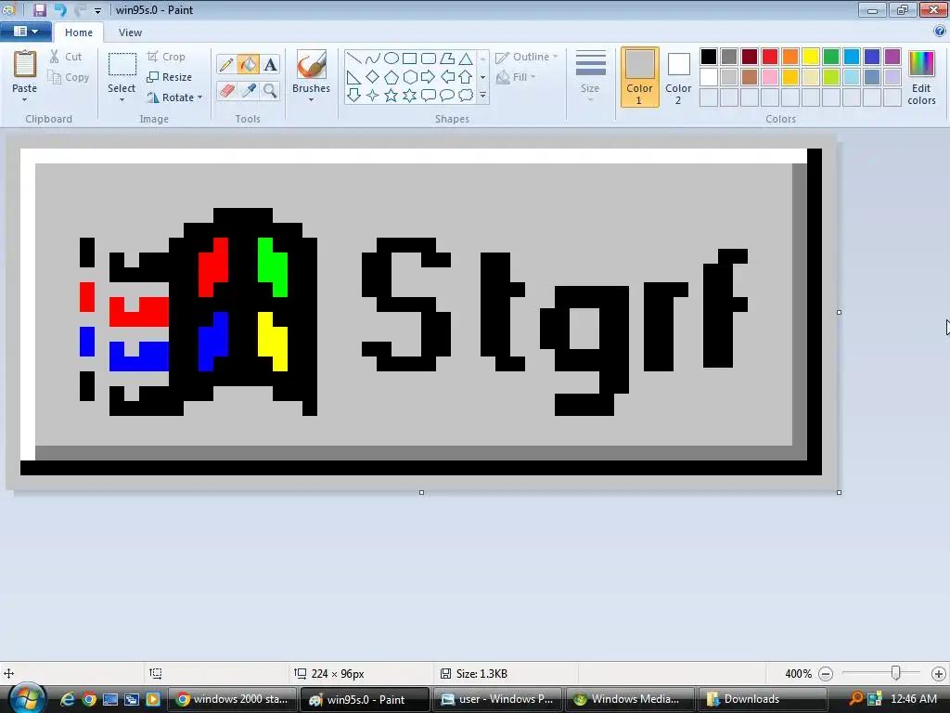The width and height of the screenshot is (950, 713).
Task: Choose the Down arrow shape
Action: 353,96
